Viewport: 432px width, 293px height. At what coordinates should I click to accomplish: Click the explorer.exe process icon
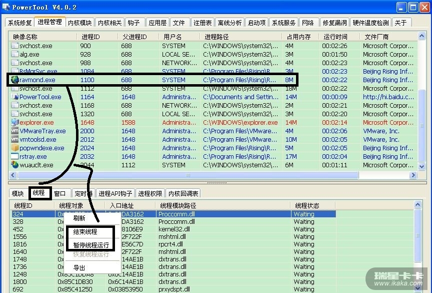[x=15, y=122]
